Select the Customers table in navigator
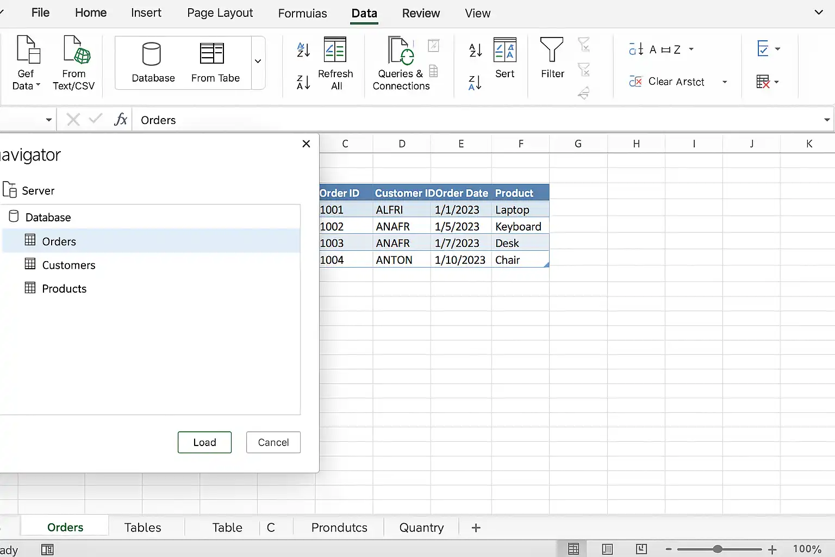The height and width of the screenshot is (557, 835). 151,265
